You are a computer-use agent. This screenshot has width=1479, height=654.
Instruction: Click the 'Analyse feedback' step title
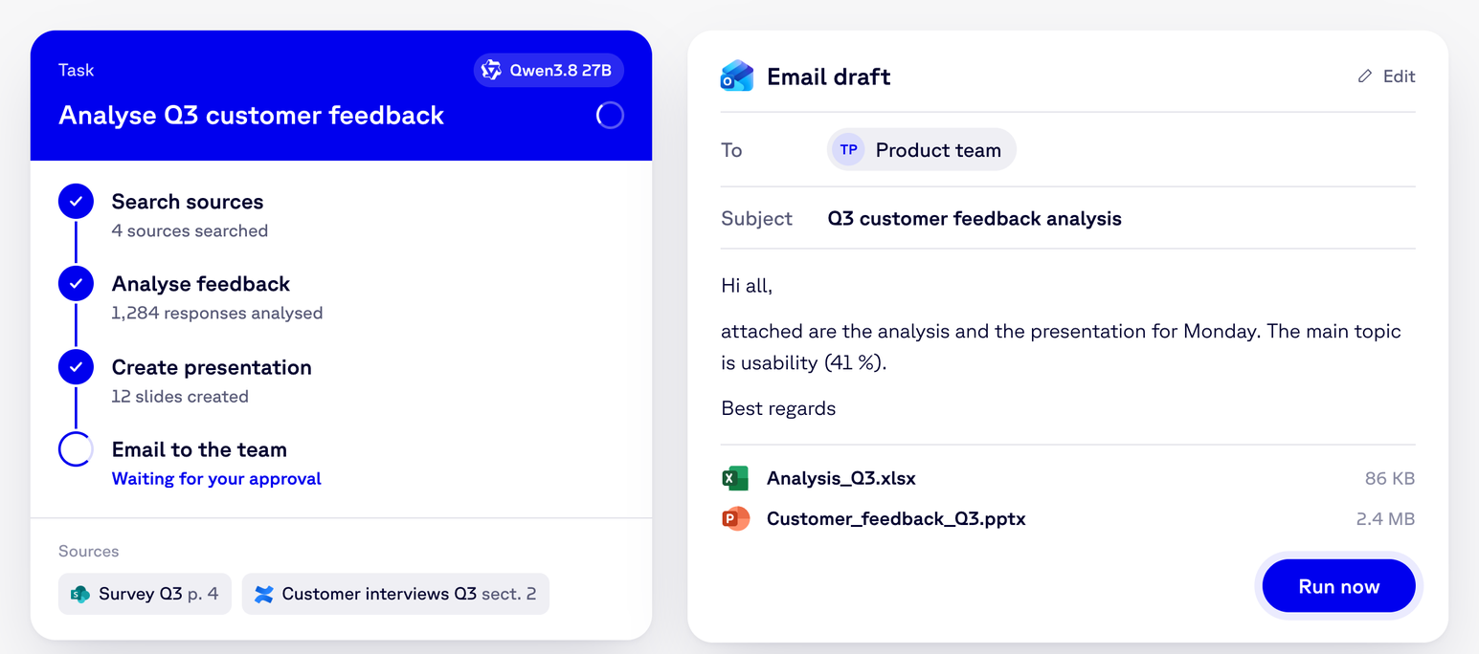click(201, 284)
